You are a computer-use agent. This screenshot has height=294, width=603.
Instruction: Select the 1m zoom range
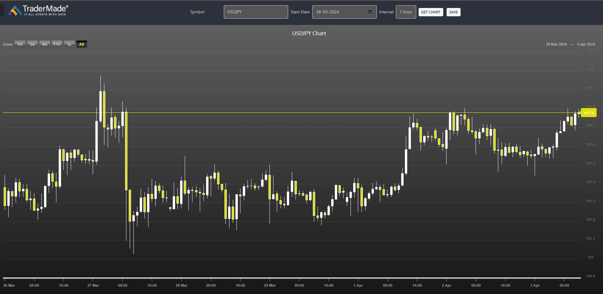tap(20, 44)
